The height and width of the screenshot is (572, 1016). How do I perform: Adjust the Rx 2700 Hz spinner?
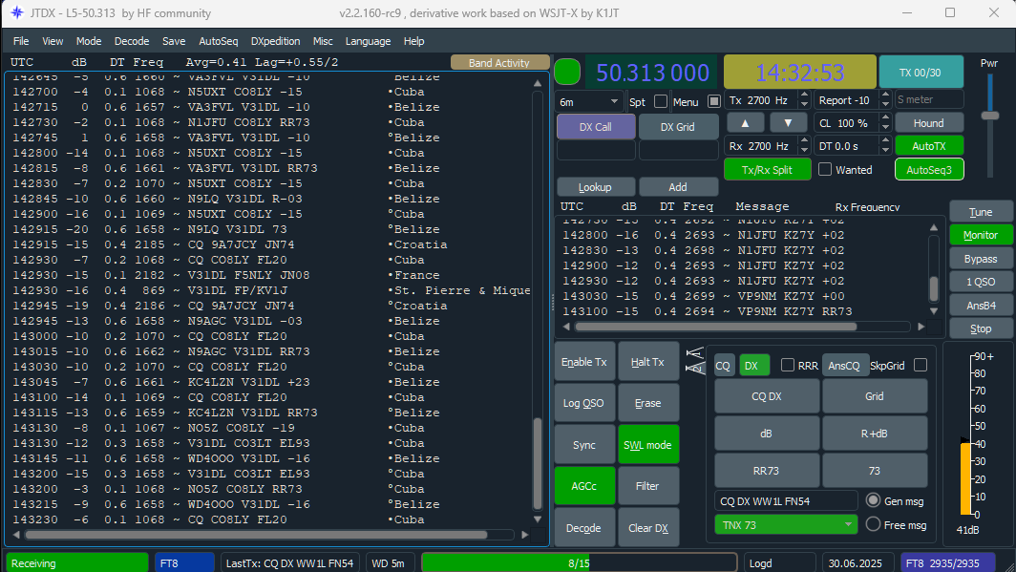[768, 146]
